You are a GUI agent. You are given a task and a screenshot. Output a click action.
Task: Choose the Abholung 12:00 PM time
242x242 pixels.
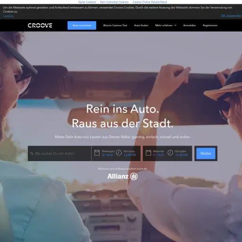coord(130,155)
